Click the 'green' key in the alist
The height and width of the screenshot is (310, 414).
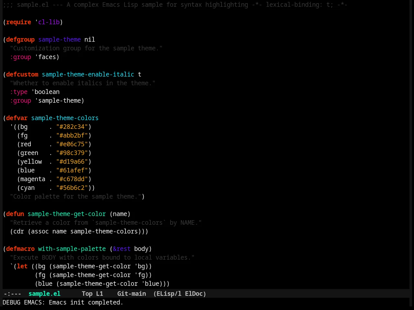29,153
